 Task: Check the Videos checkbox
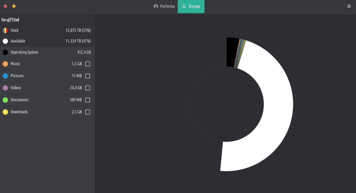pyautogui.click(x=88, y=88)
